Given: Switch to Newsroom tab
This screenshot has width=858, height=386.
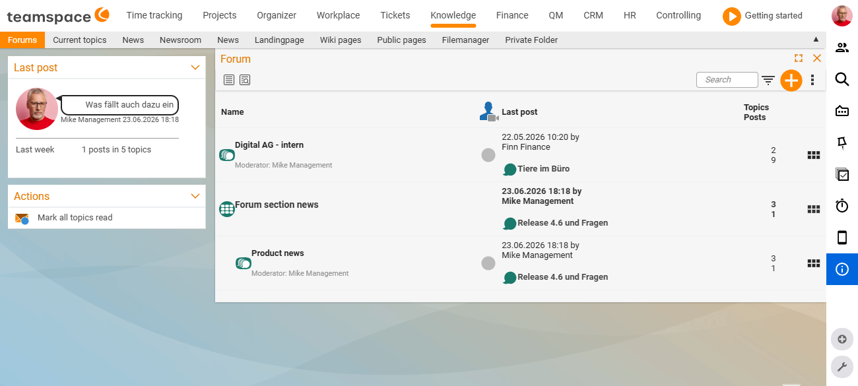Looking at the screenshot, I should click(180, 40).
